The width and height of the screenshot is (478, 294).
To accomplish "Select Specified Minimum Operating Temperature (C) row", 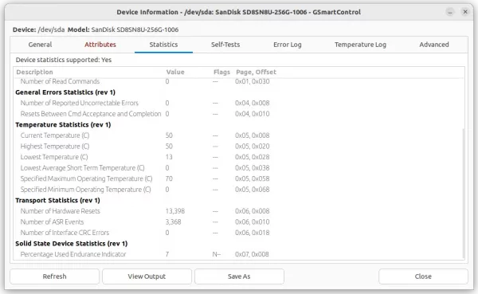I will [238, 190].
